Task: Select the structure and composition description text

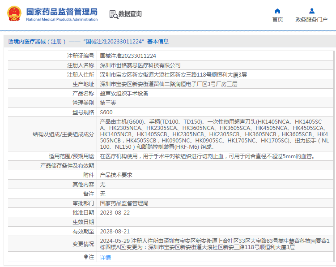Action: 214,134
